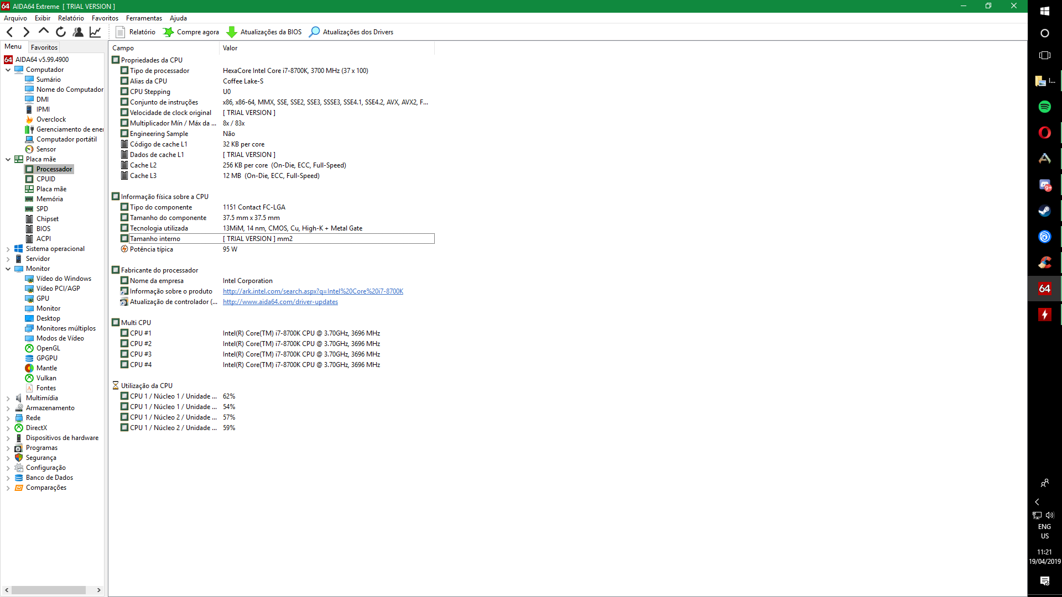Expand the Comparações node
The image size is (1062, 597).
click(8, 488)
